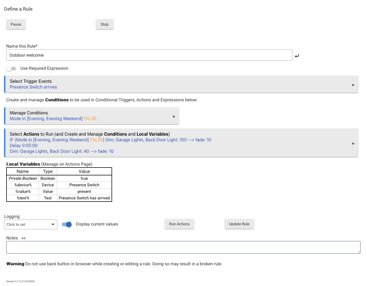The width and height of the screenshot is (367, 286).
Task: Enable the Use Required Expression toggle
Action: [11, 69]
